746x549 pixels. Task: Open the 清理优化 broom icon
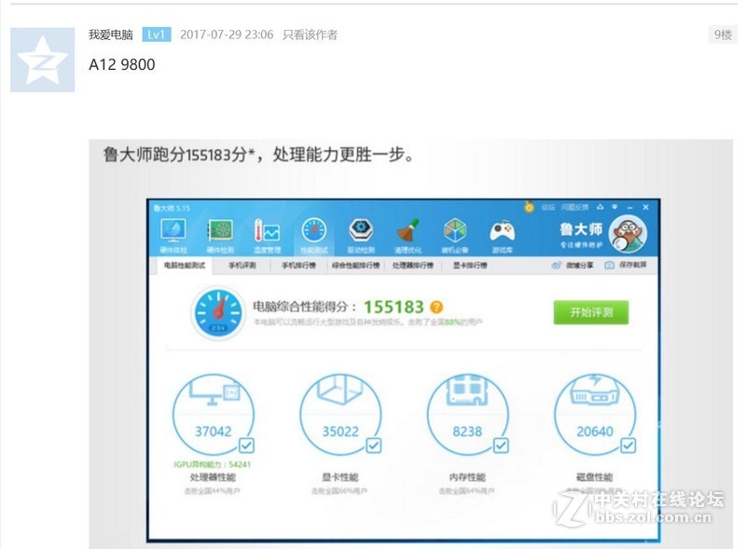(408, 235)
